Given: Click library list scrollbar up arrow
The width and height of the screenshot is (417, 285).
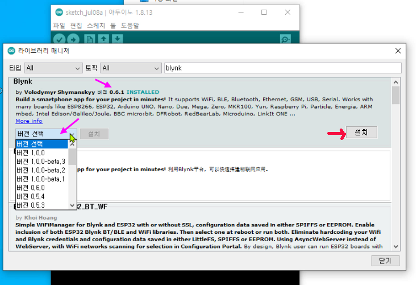Looking at the screenshot, I should 396,82.
